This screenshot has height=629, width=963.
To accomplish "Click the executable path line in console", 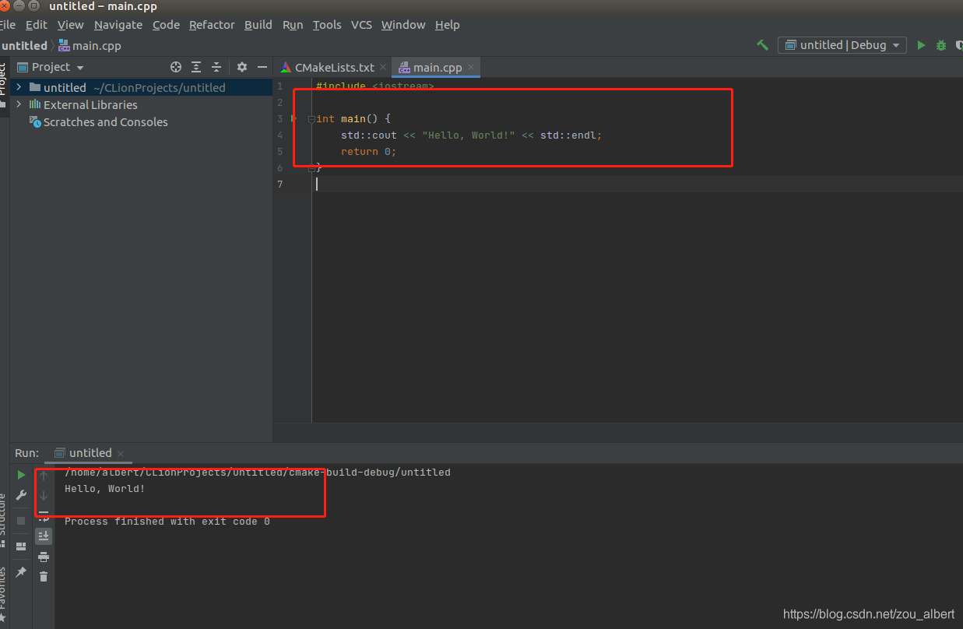I will click(258, 473).
